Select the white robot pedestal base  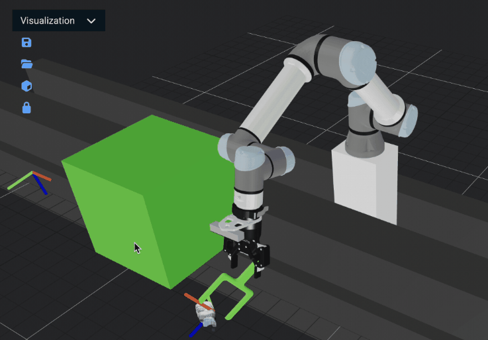pos(364,179)
